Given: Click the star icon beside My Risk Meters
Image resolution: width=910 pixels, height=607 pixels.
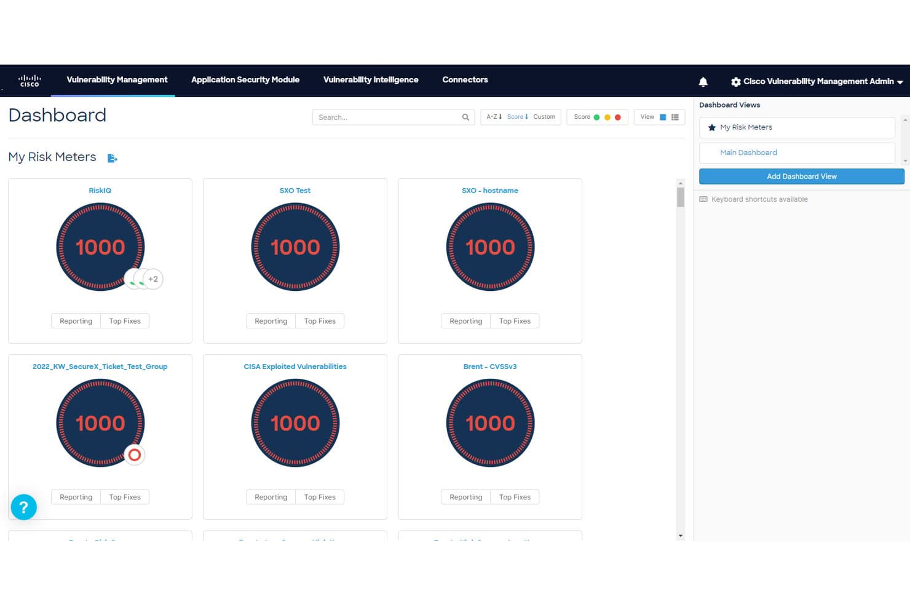Looking at the screenshot, I should pyautogui.click(x=712, y=128).
